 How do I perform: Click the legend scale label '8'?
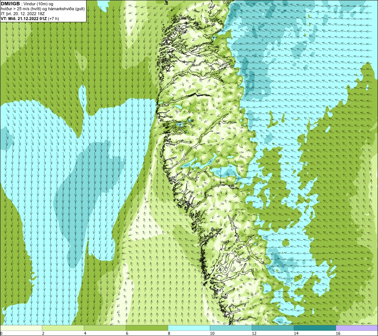coord(169,333)
